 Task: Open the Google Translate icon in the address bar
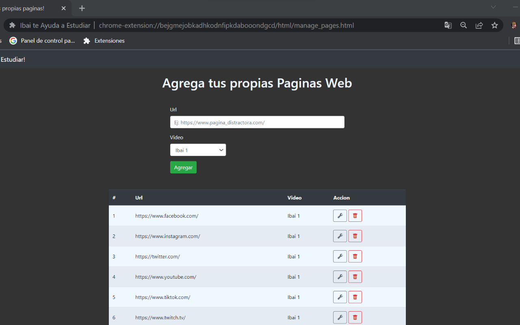coord(448,25)
